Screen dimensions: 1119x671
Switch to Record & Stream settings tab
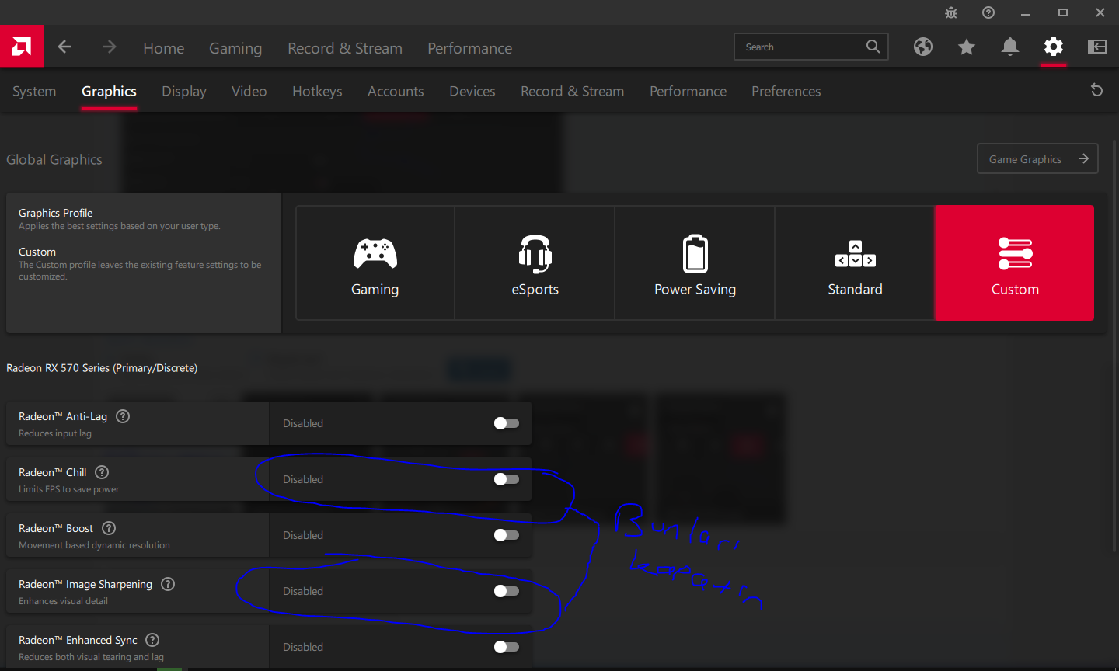(x=573, y=91)
